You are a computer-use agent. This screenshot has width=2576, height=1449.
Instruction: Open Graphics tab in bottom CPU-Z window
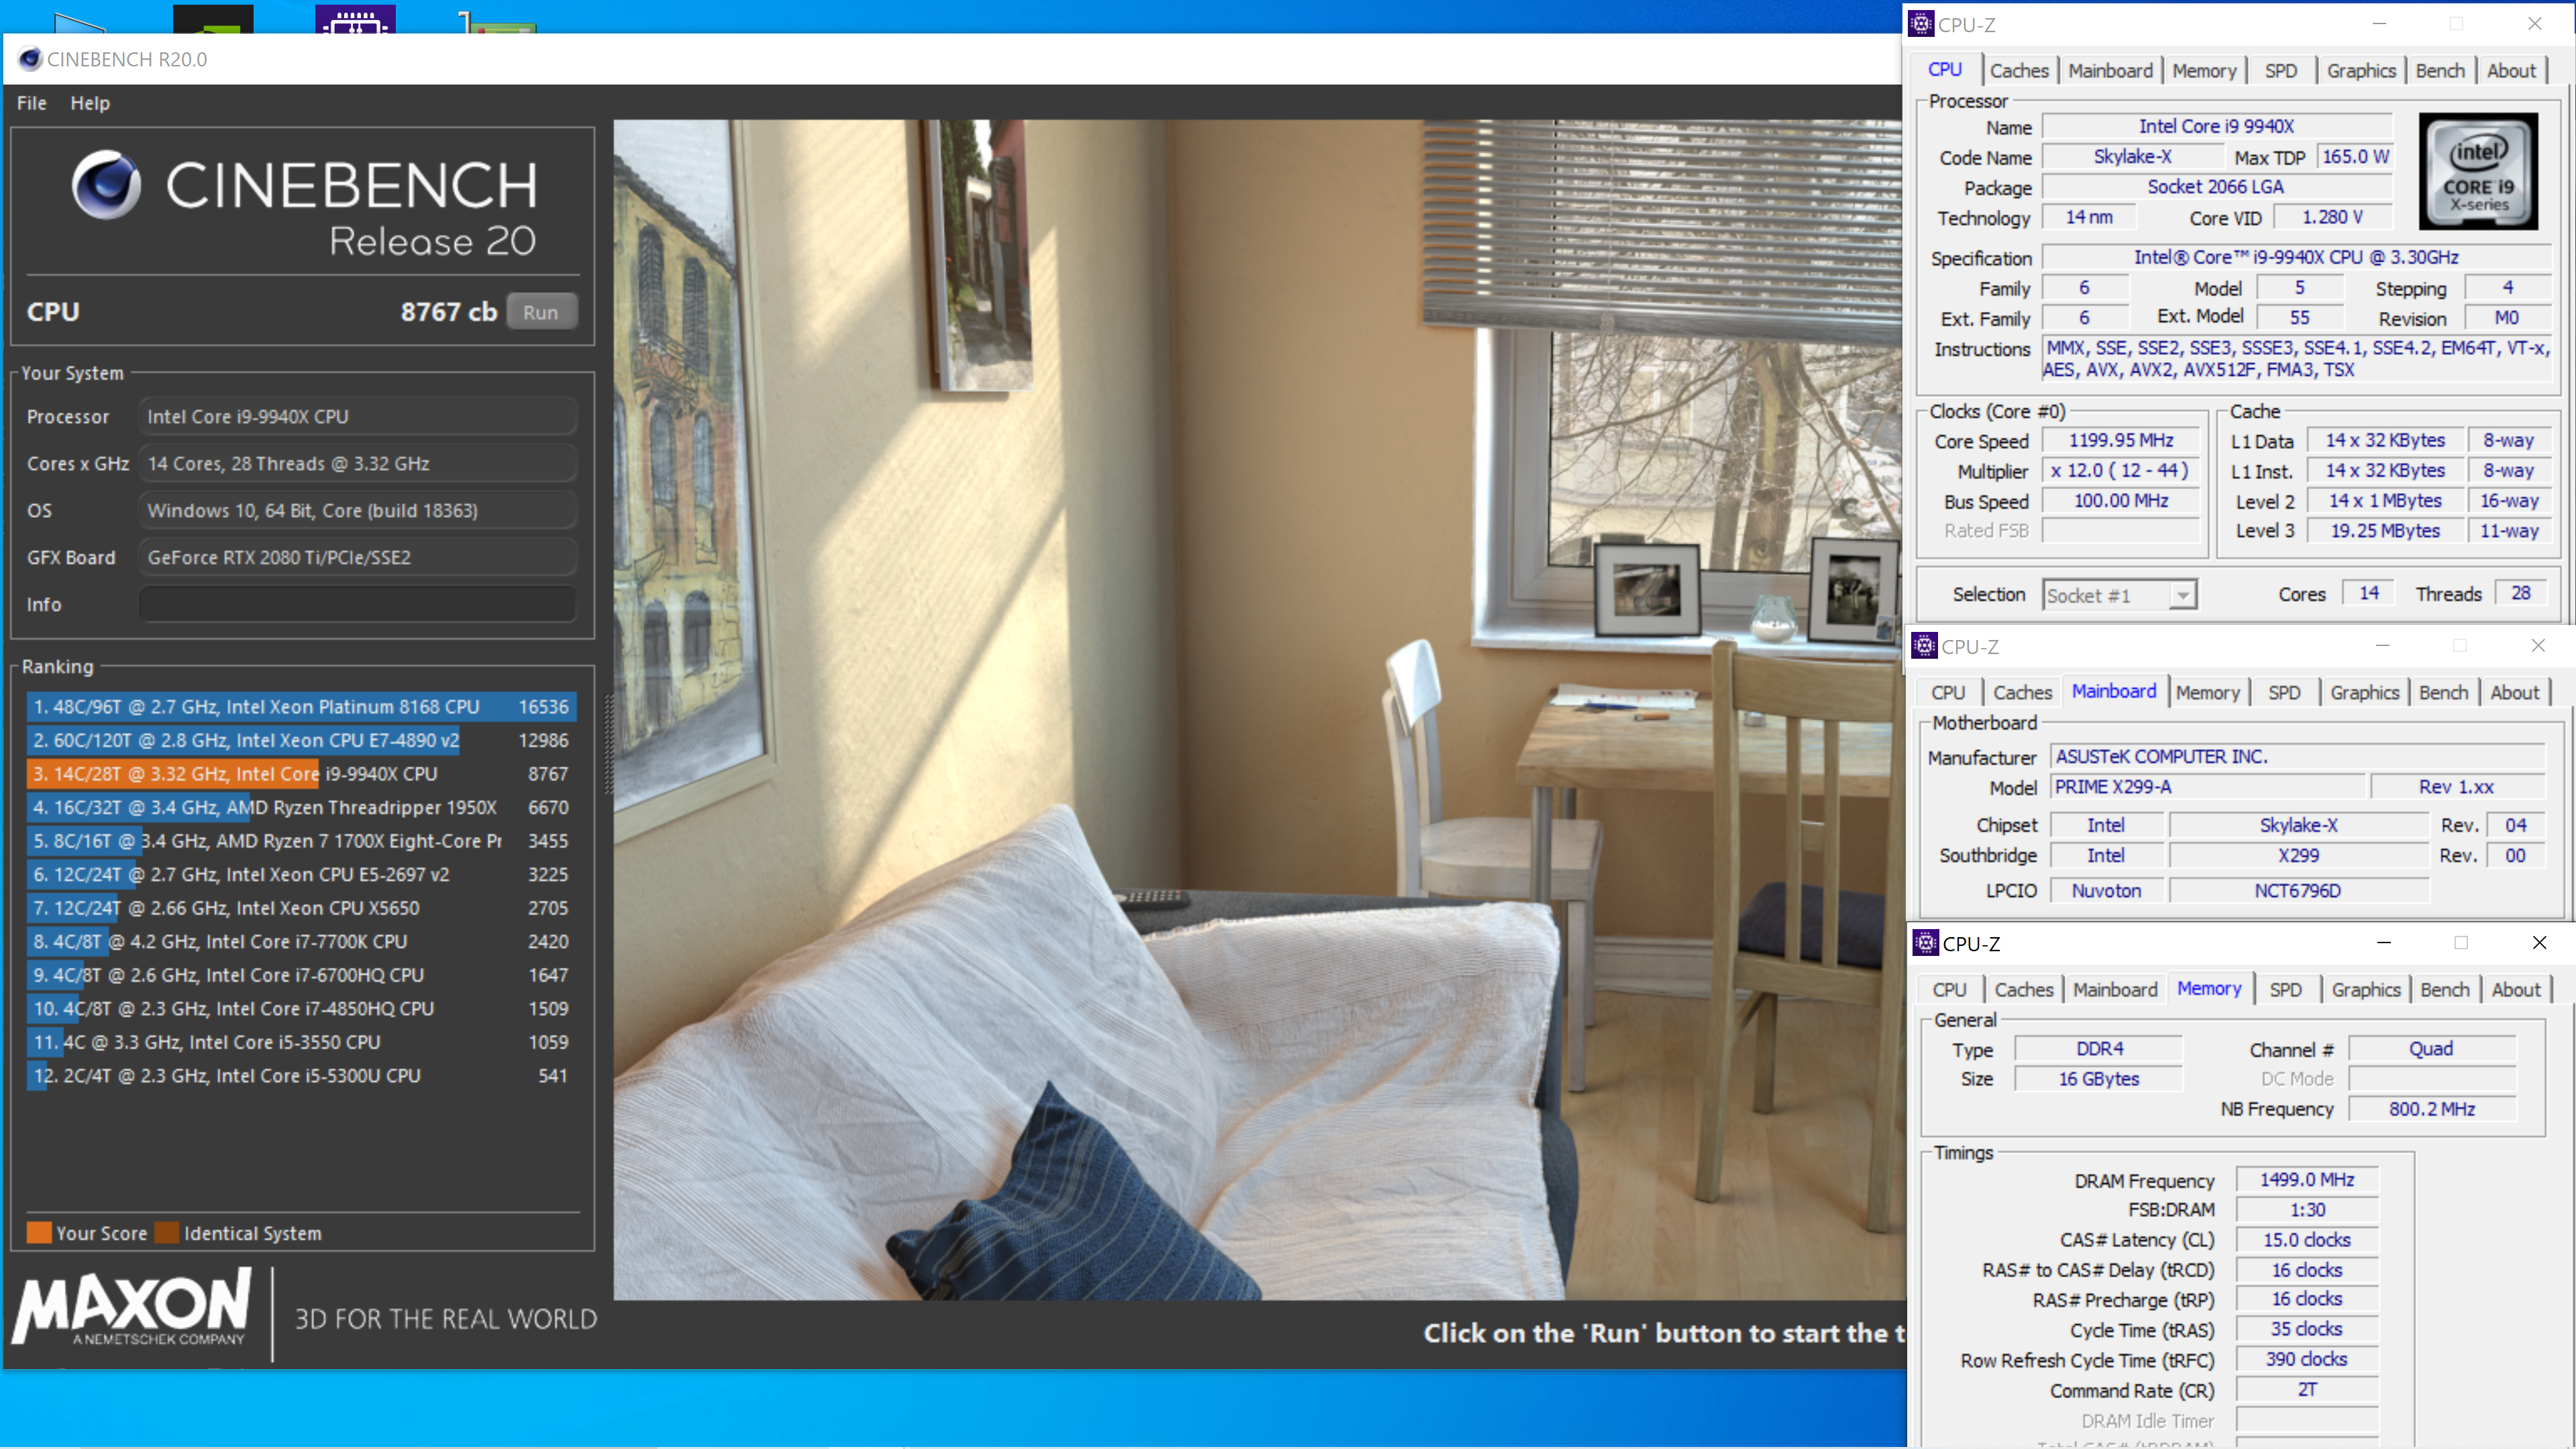(2365, 990)
